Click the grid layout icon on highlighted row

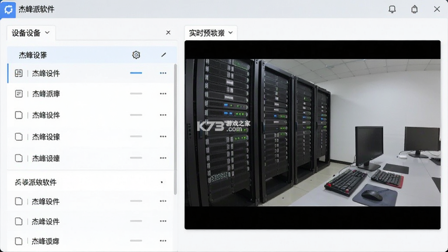(18, 73)
